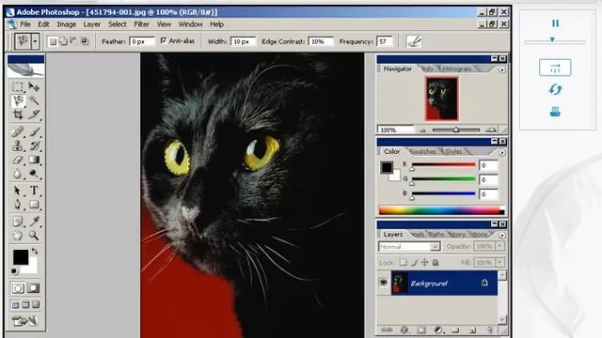Enable Quick Mask mode

point(34,288)
